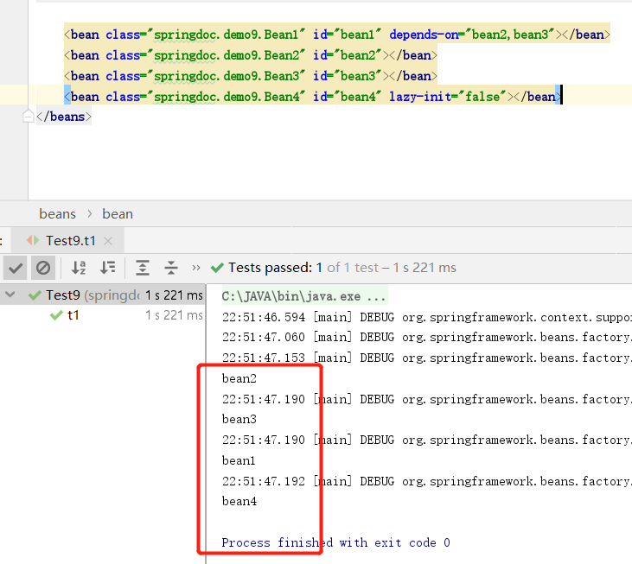The image size is (632, 564).
Task: Collapse the Test9 tree node
Action: tap(10, 295)
